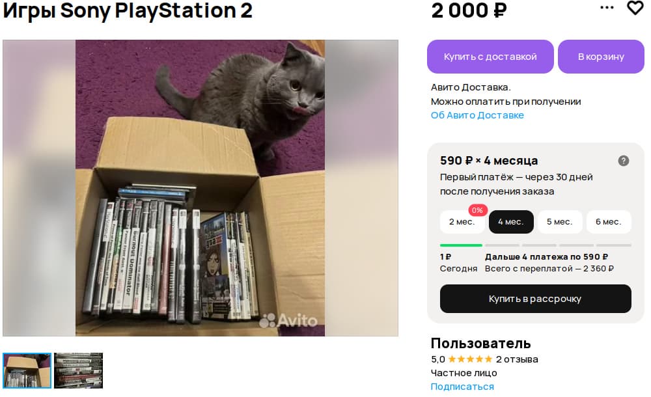View the seller's 2 отзыва reviews
This screenshot has width=651, height=397.
point(517,359)
